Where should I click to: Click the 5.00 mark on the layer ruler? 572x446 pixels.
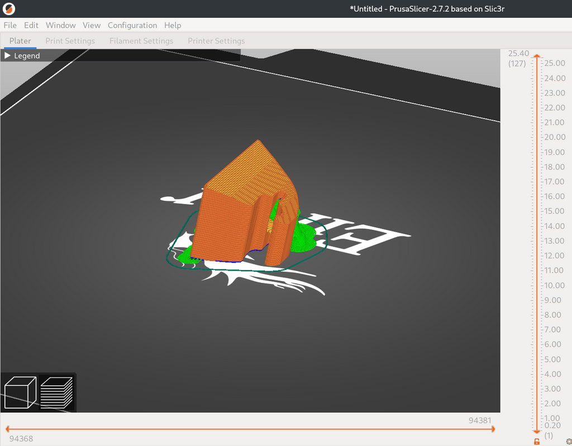[x=552, y=359]
